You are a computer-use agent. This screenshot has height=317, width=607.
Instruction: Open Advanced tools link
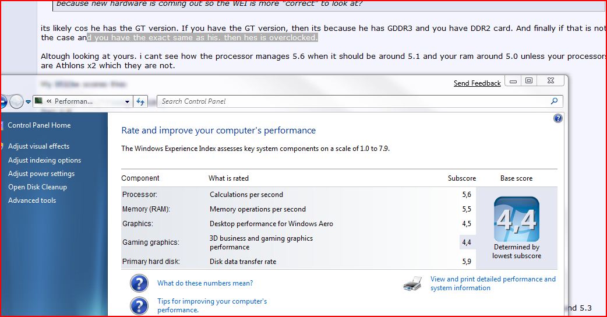pos(32,200)
